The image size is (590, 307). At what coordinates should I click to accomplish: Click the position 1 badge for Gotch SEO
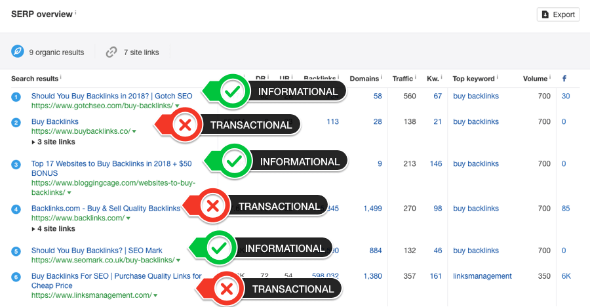point(16,97)
